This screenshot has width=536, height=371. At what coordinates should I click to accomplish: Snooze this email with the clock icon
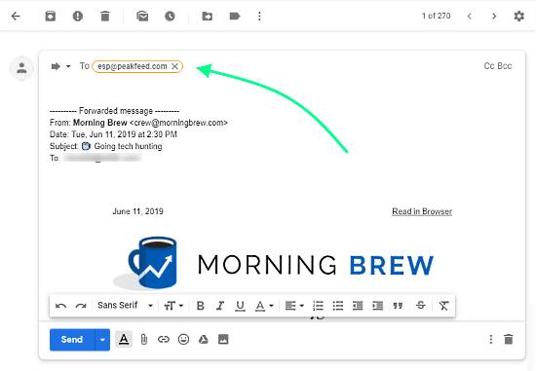170,16
